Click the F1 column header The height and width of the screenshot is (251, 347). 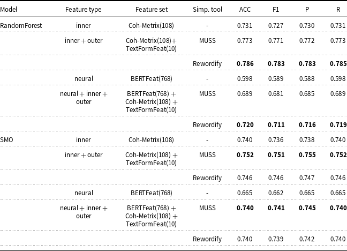[x=276, y=10]
